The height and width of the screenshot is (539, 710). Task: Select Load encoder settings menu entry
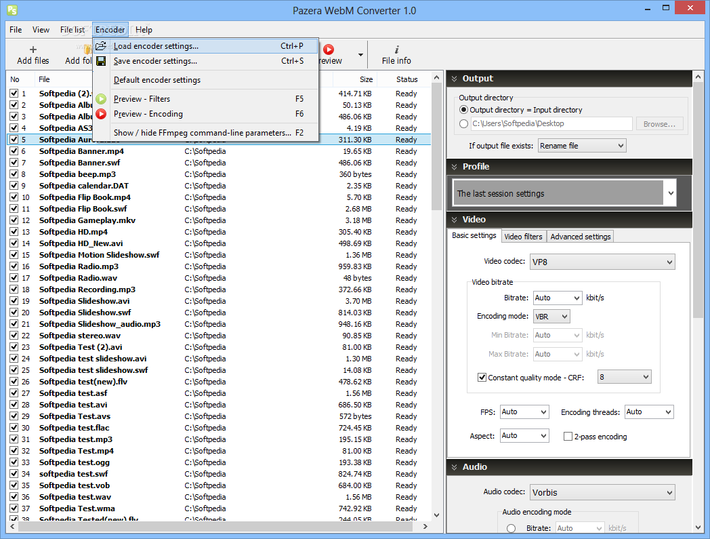click(x=205, y=46)
